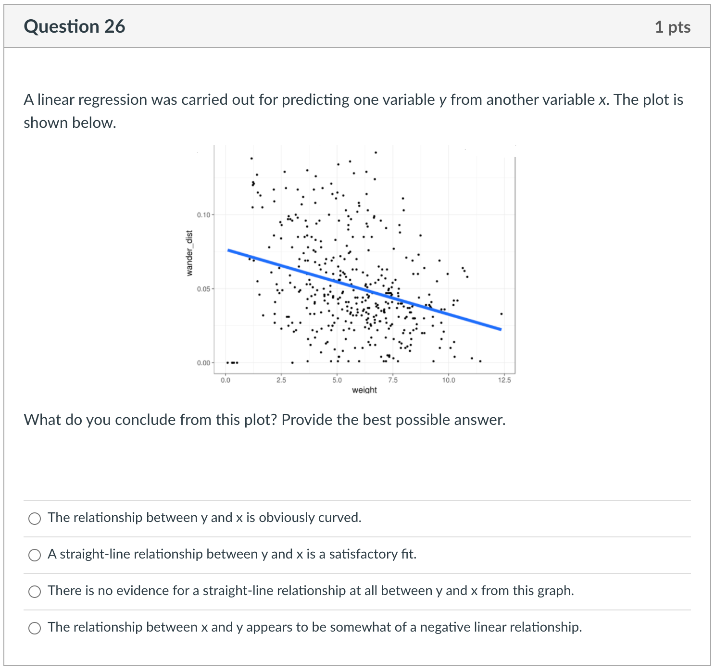This screenshot has width=715, height=671.
Task: Click the 0.05 y-axis tick label
Action: point(203,289)
